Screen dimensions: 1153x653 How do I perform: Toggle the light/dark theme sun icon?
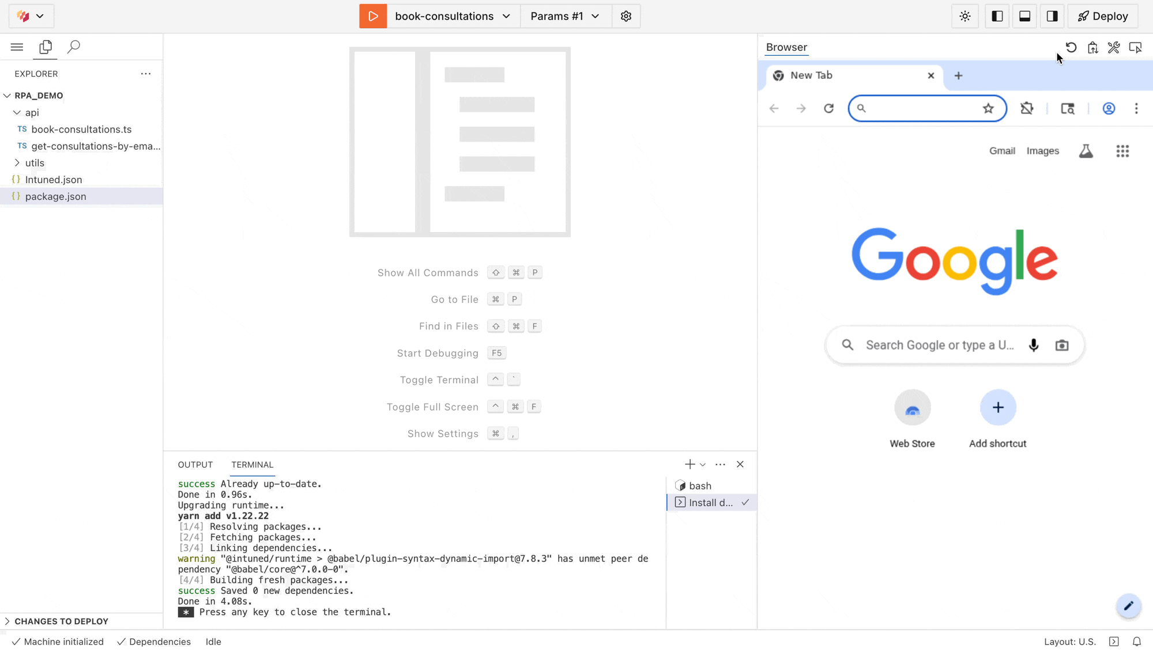click(965, 16)
